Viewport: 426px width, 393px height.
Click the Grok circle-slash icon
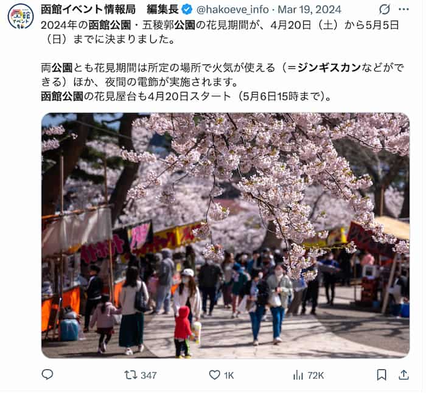385,10
